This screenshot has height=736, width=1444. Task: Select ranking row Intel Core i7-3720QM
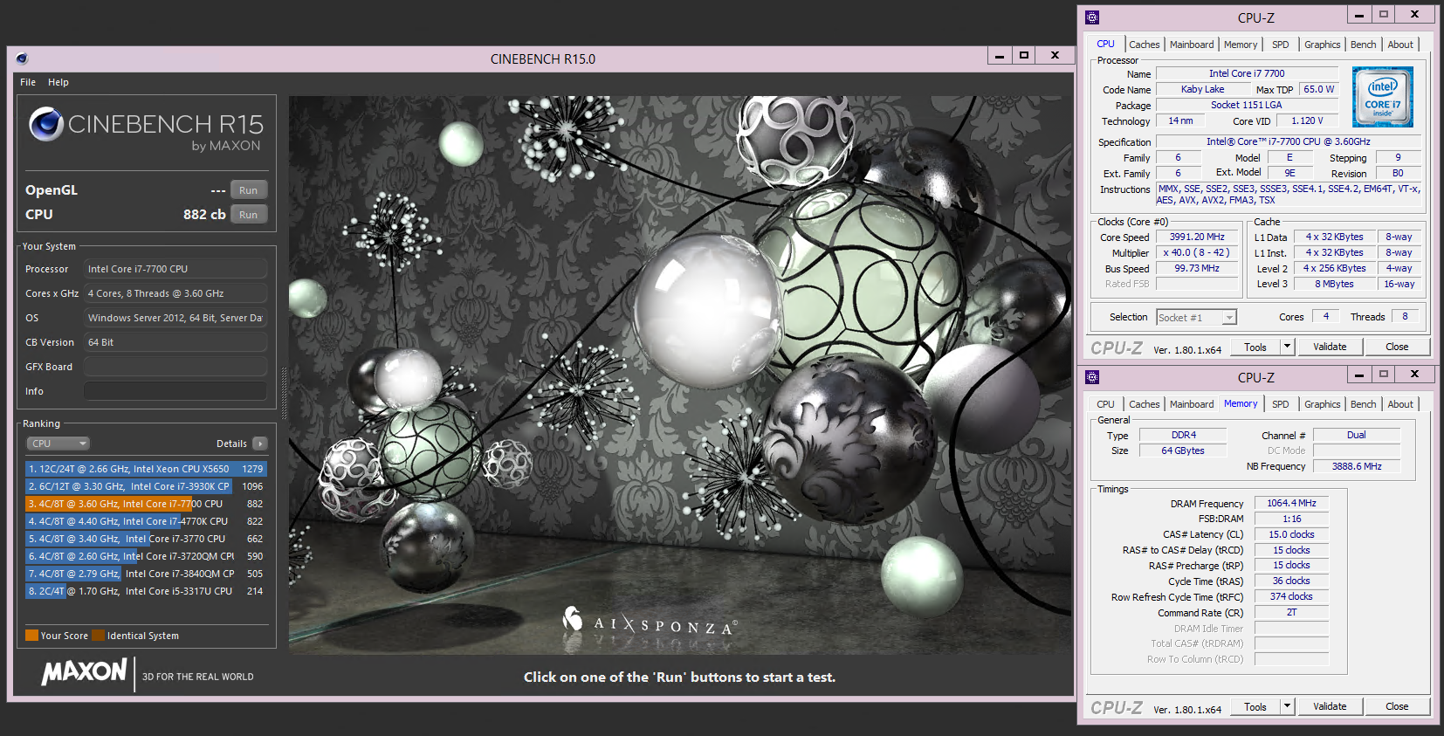(146, 556)
